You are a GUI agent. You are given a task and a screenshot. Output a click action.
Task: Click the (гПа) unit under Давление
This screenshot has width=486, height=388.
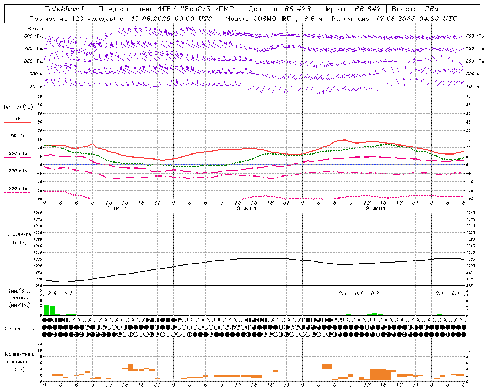click(20, 242)
